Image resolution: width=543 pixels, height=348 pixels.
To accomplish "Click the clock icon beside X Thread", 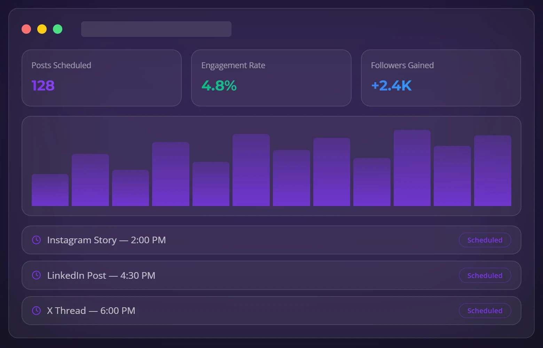I will [x=36, y=310].
